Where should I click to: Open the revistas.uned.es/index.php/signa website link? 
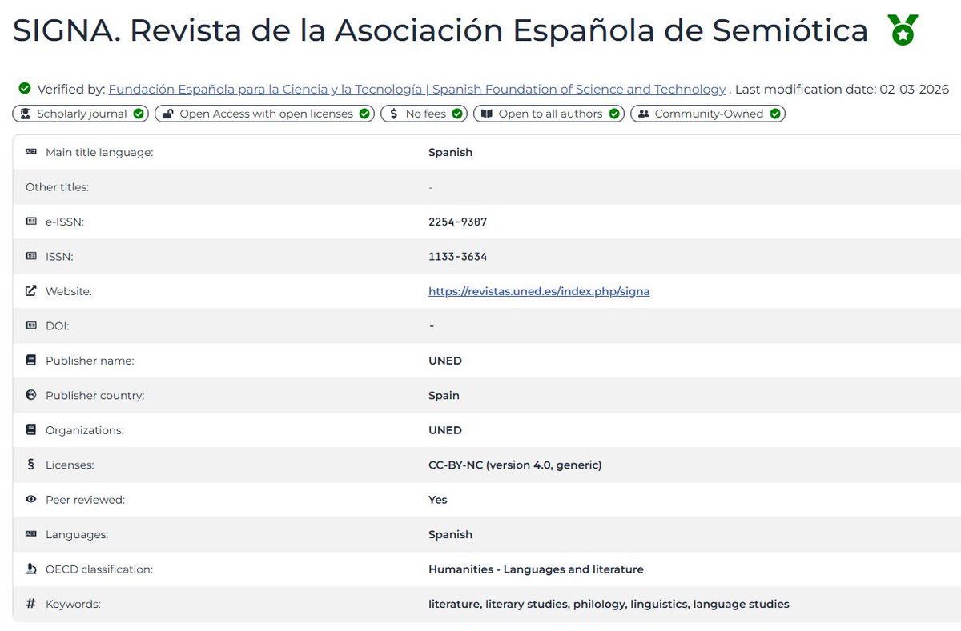[539, 291]
